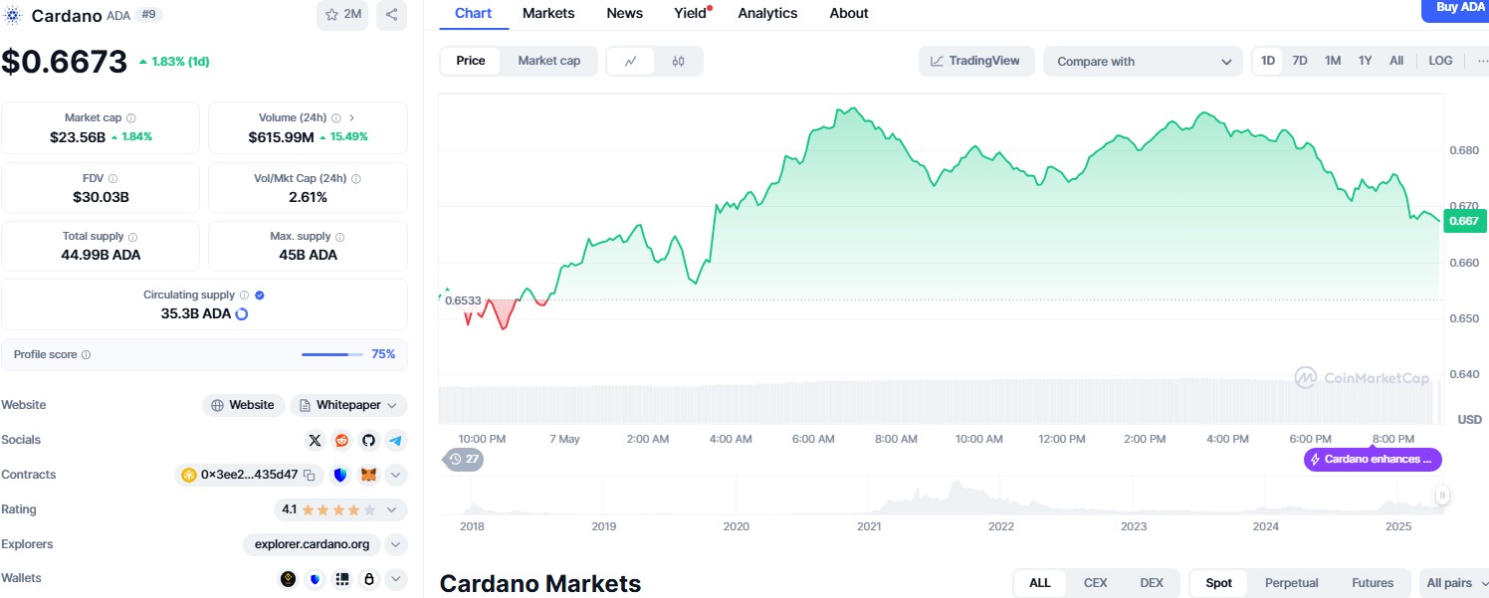Add Cardano to watchlist with star button
1489x598 pixels.
342,15
